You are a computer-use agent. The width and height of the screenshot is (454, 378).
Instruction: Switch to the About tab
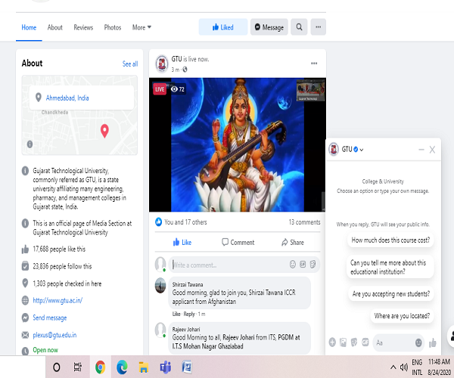coord(55,27)
